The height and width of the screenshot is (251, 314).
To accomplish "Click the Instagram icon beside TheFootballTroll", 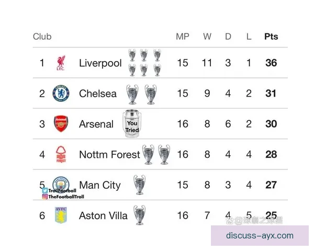I will click(44, 197).
